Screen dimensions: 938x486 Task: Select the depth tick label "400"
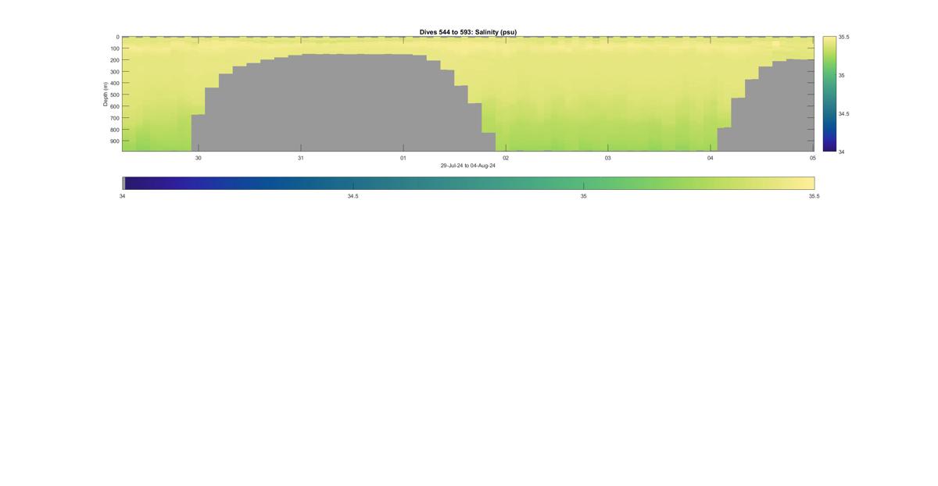[x=114, y=84]
